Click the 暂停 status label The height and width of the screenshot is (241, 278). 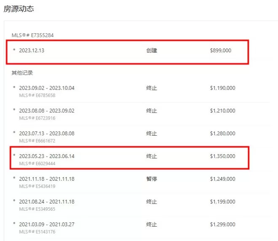tap(152, 179)
